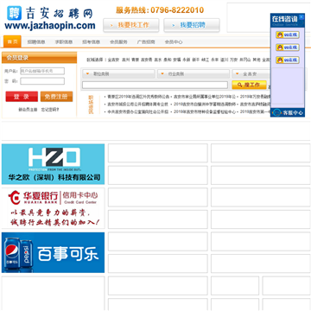This screenshot has width=311, height=311.
Task: Open news 2019吉安市白鹭洲中学暑期选调教师
Action: click(x=205, y=105)
